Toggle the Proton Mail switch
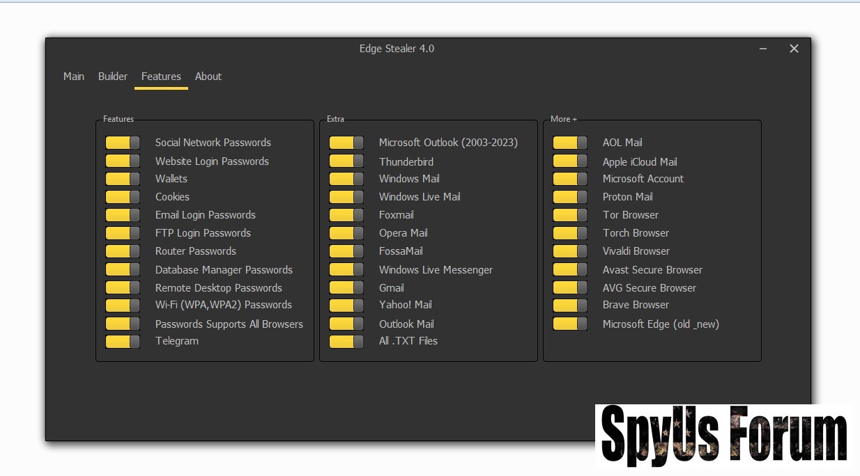 coord(570,197)
